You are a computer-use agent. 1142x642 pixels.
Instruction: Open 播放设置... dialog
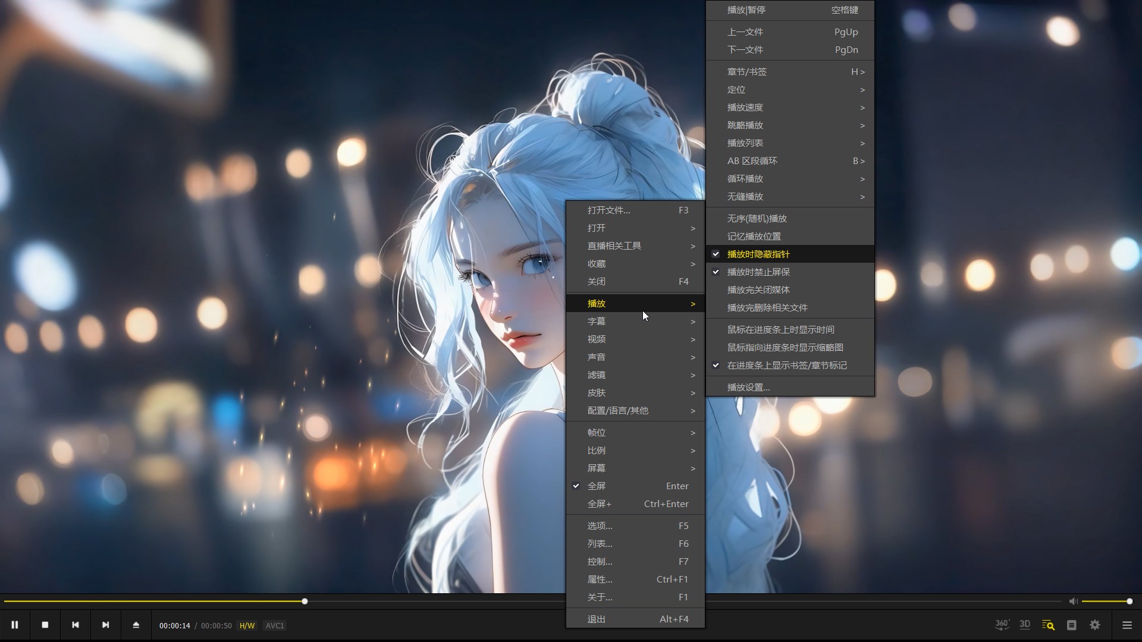pos(790,387)
